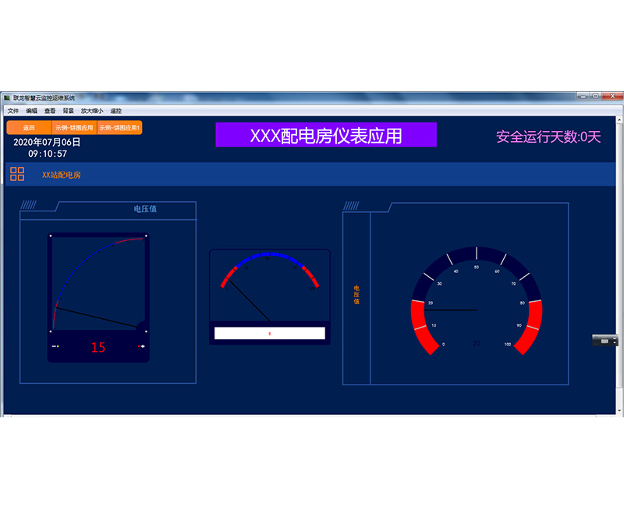The height and width of the screenshot is (507, 624).
Task: Open the 查看 menu
Action: pyautogui.click(x=50, y=111)
